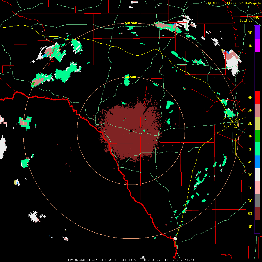Pick the dark green HR legend swatch

pyautogui.click(x=257, y=136)
